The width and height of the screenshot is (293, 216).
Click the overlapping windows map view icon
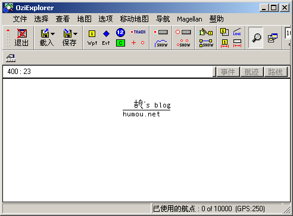pyautogui.click(x=273, y=38)
